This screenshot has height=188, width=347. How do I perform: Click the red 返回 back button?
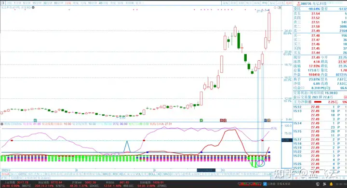click(x=289, y=3)
